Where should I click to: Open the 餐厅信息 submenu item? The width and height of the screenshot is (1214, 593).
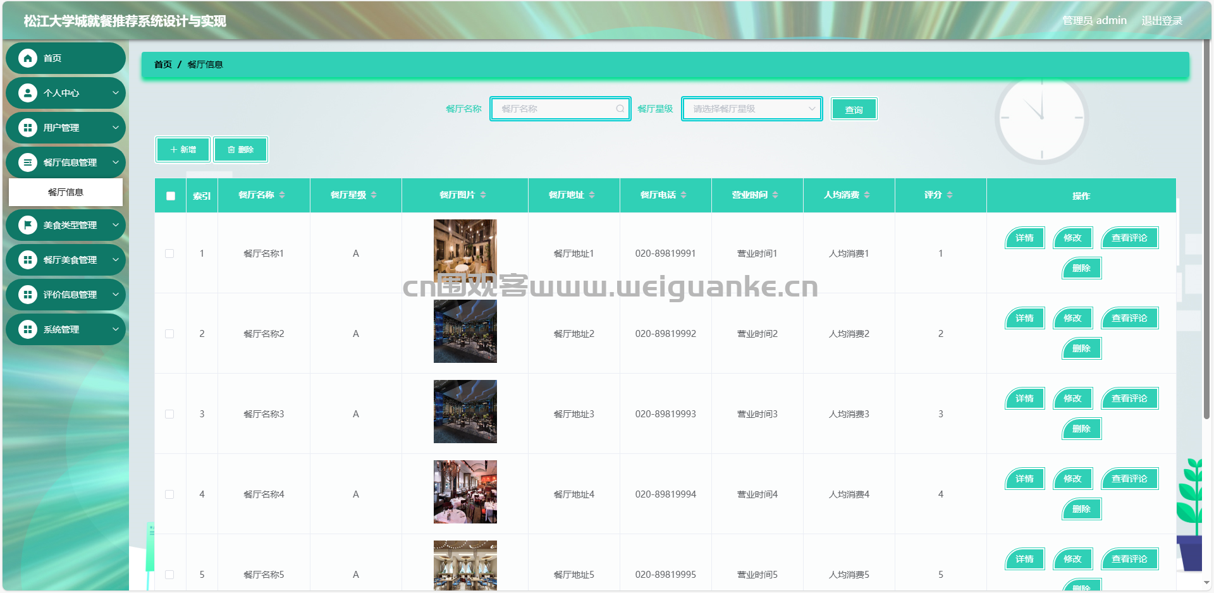click(x=66, y=192)
